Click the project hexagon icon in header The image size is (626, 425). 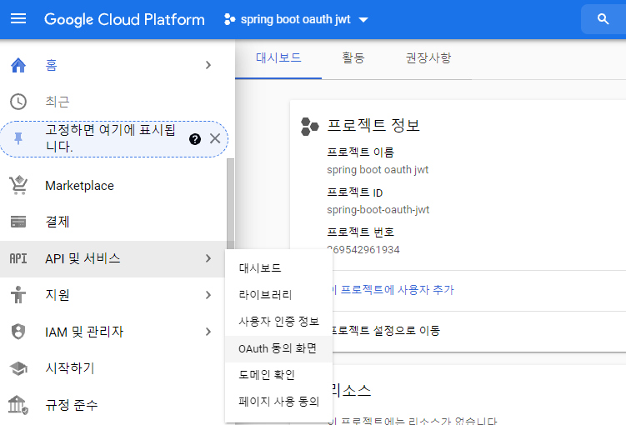click(229, 19)
